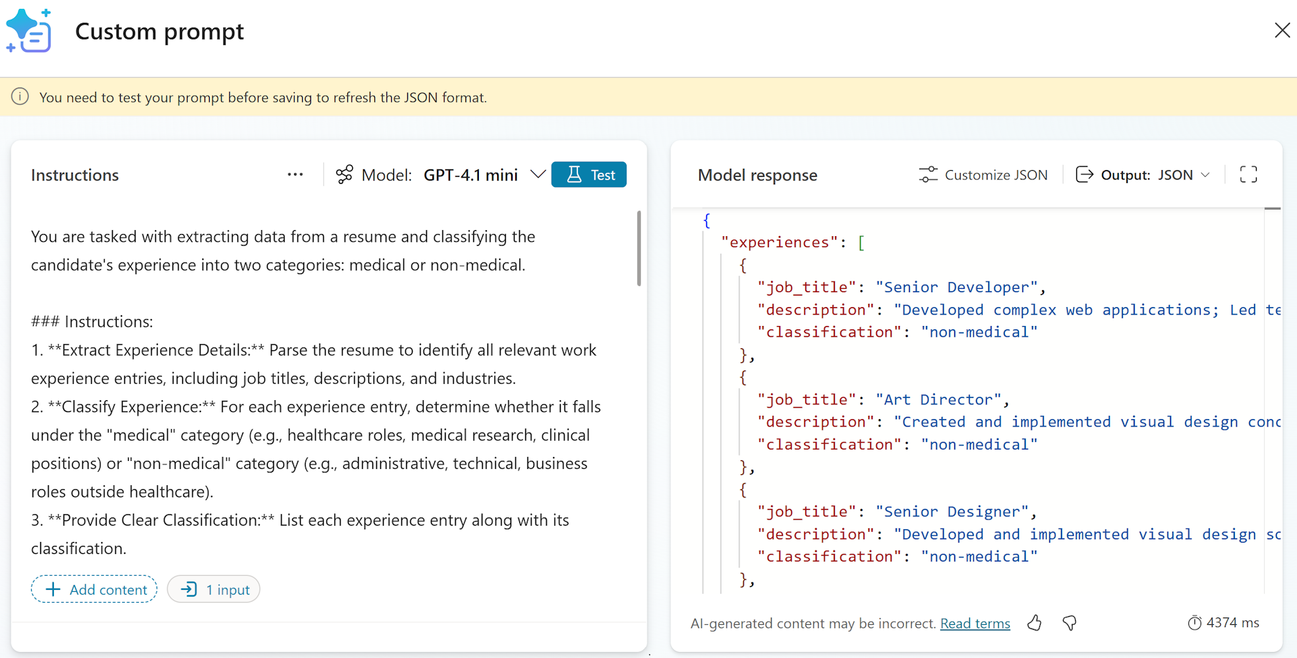Give thumbs up on the AI response
The height and width of the screenshot is (658, 1297).
pyautogui.click(x=1035, y=623)
